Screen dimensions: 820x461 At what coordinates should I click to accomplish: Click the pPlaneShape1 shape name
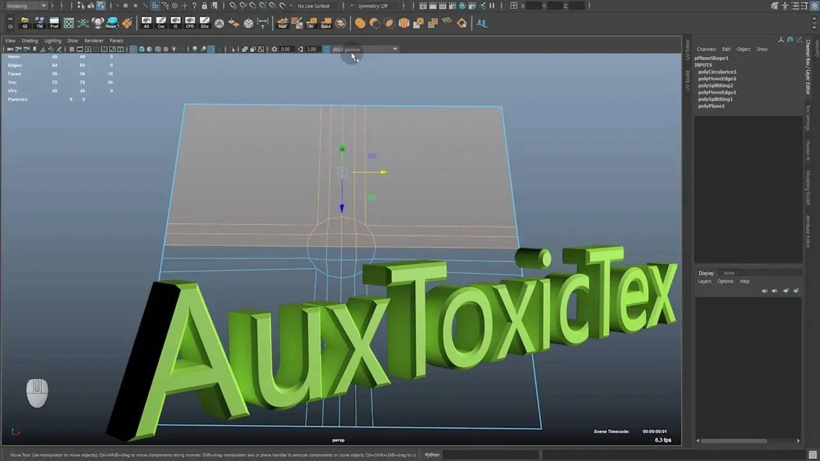712,58
